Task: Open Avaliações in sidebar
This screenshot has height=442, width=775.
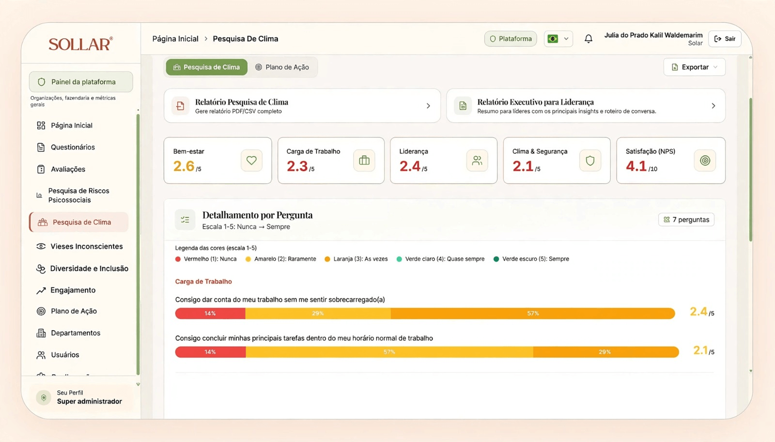Action: 68,169
